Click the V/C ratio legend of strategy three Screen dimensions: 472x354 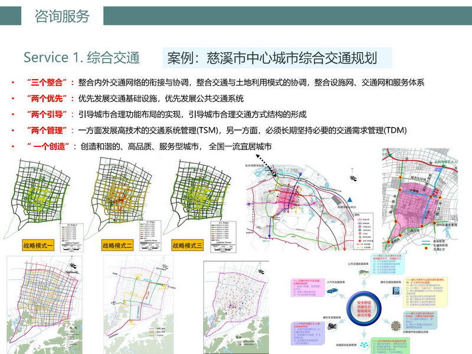click(224, 237)
